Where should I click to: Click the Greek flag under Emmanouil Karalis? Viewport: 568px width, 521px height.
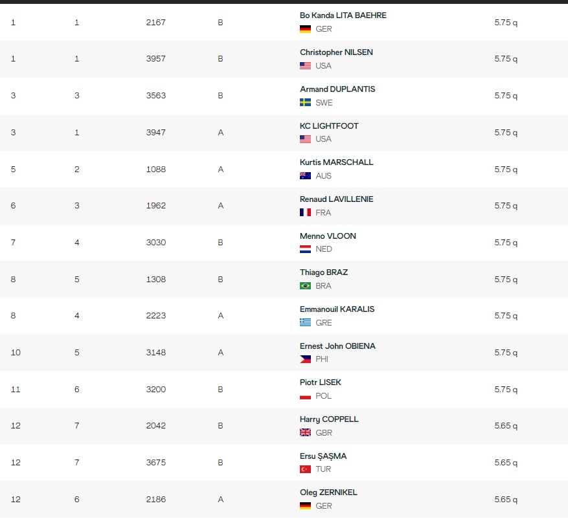tap(305, 323)
